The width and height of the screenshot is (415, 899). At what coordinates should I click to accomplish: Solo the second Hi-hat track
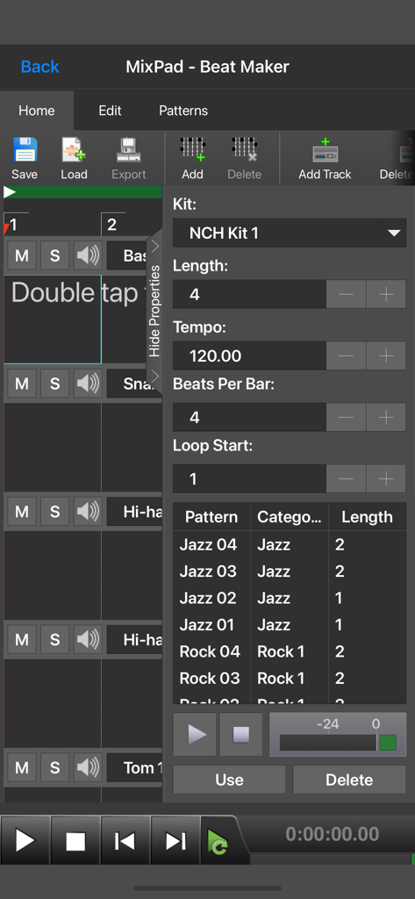click(55, 639)
